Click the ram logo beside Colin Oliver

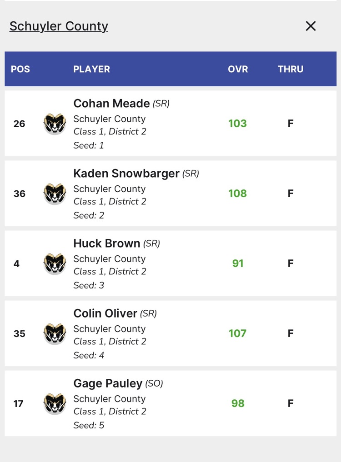pyautogui.click(x=55, y=333)
